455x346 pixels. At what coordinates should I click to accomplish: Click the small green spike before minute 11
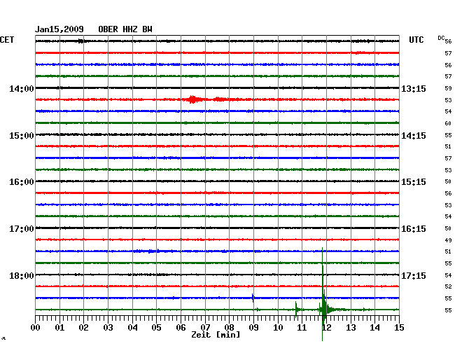coord(296,310)
